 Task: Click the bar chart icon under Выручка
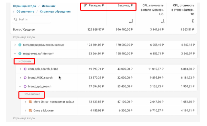point(131,21)
